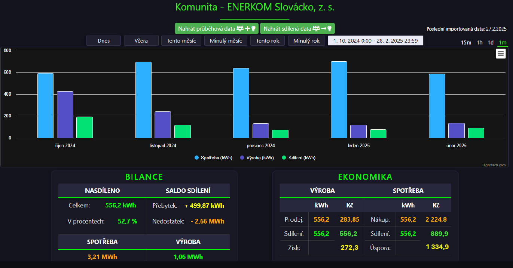Click the únor 2025 purple Výroba bar

click(456, 130)
